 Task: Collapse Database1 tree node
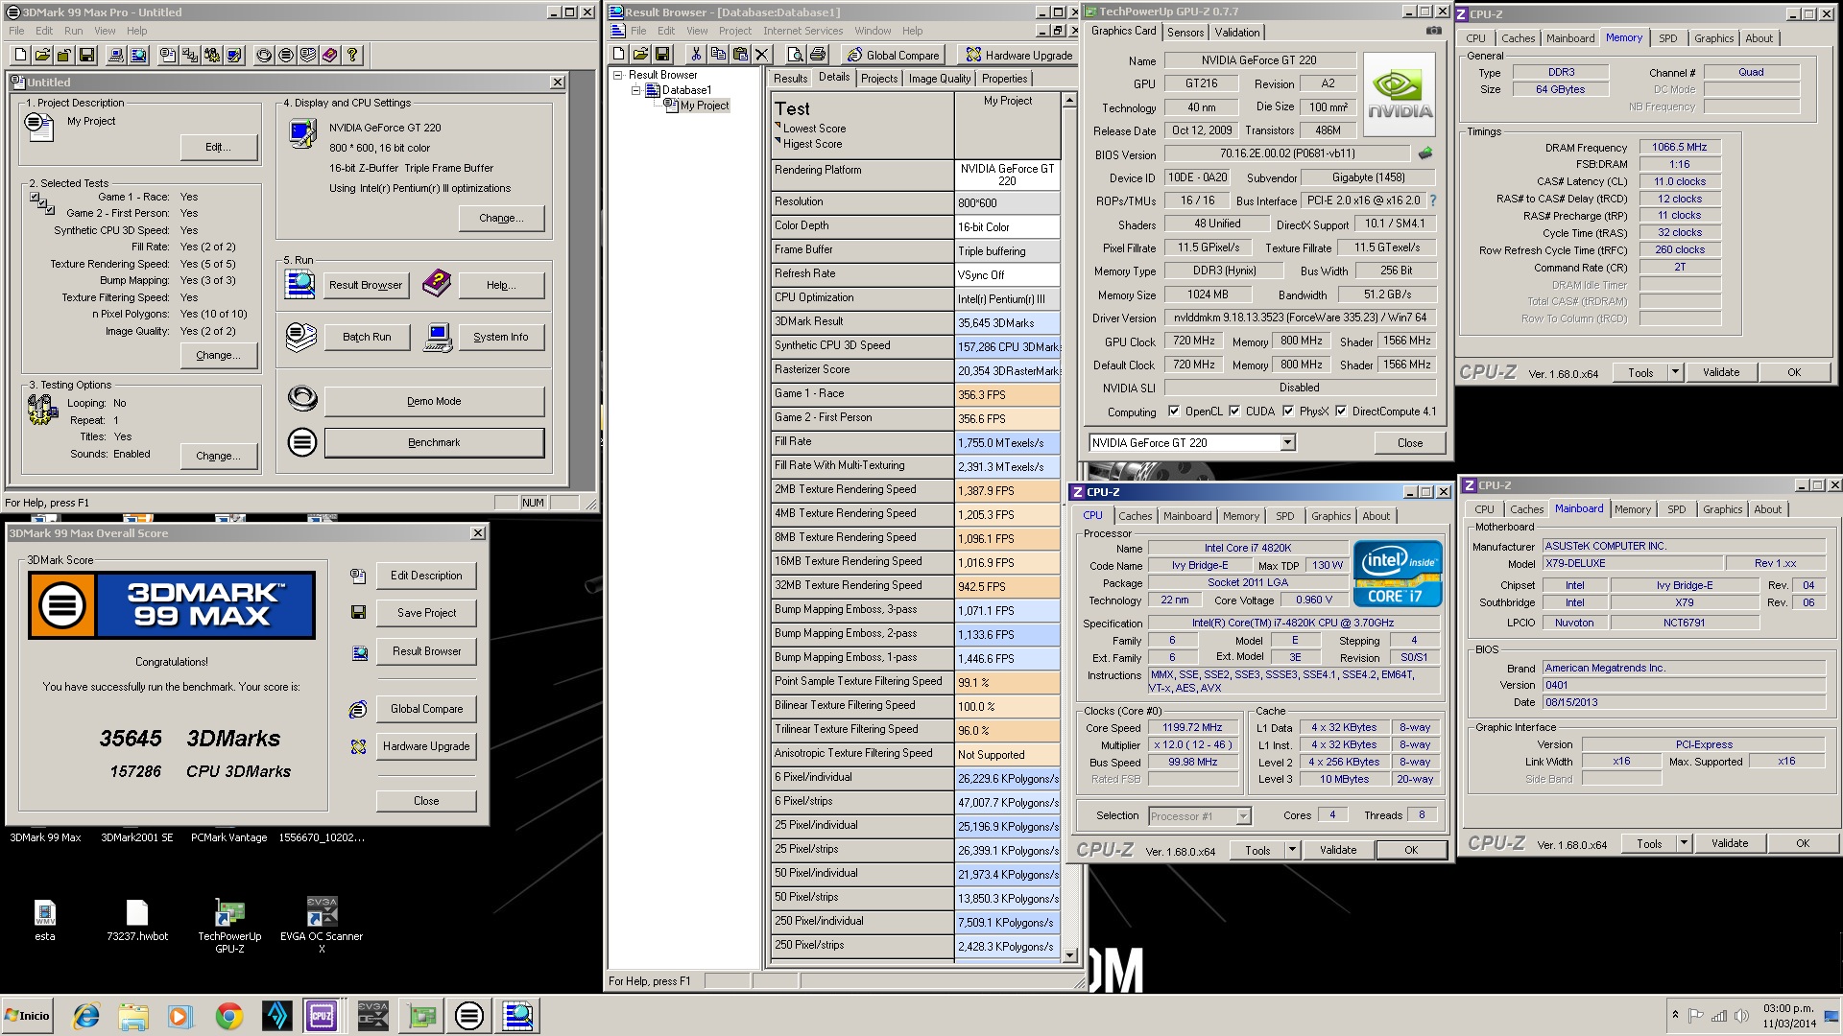(x=635, y=90)
